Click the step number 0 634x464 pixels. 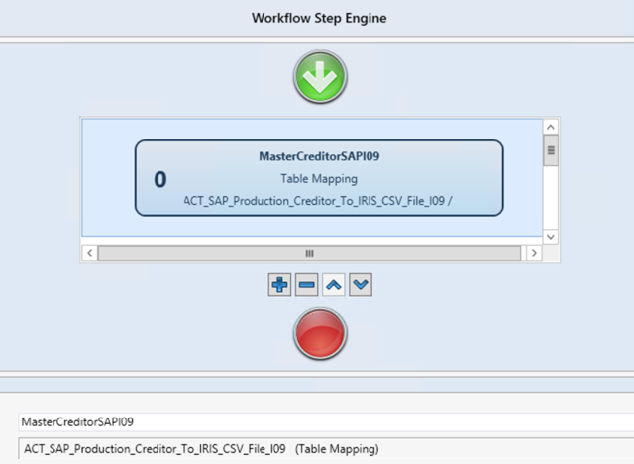tap(160, 179)
